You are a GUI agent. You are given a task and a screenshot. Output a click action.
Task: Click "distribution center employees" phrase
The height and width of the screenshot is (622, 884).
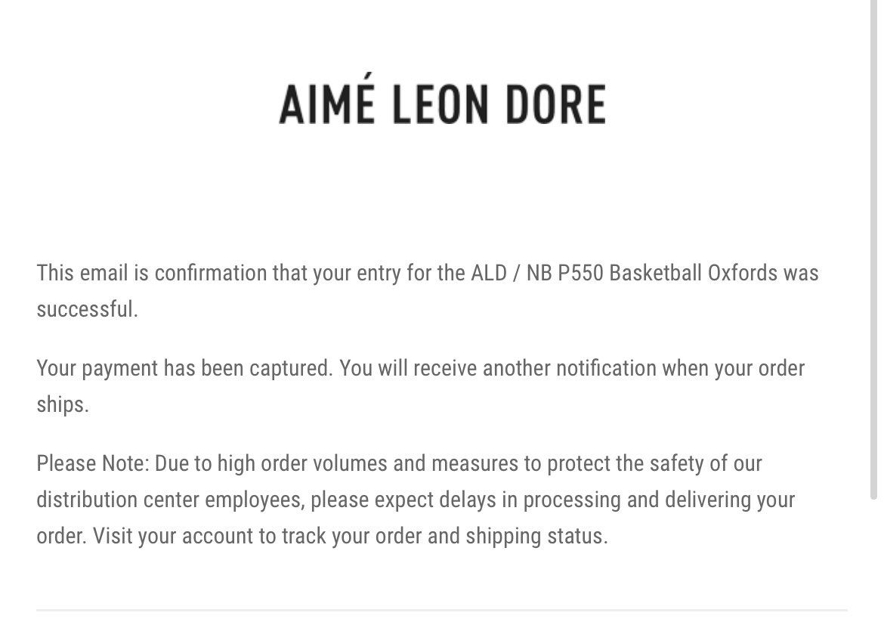click(171, 500)
